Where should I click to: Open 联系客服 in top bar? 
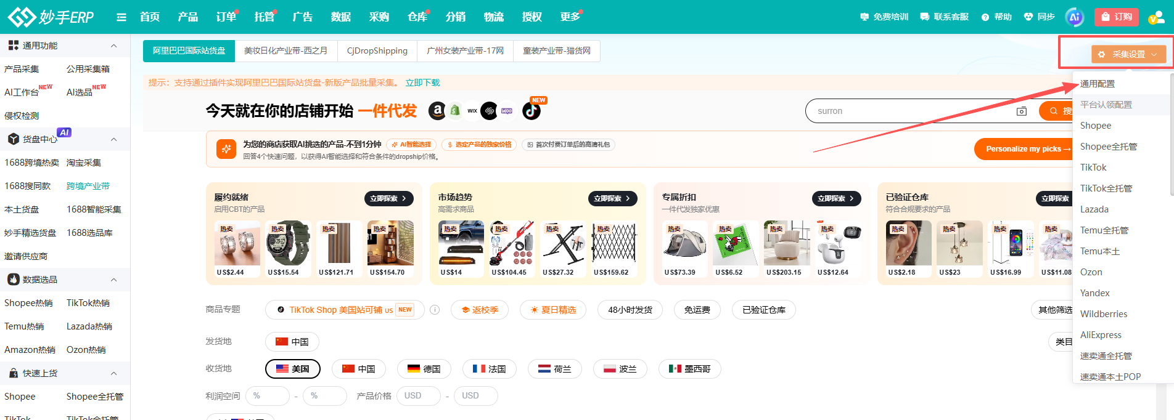944,17
